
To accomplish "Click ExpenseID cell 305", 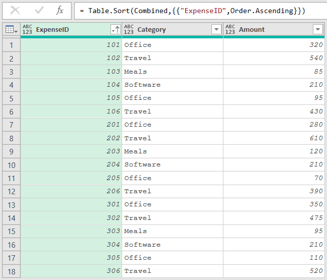I will (x=71, y=258).
